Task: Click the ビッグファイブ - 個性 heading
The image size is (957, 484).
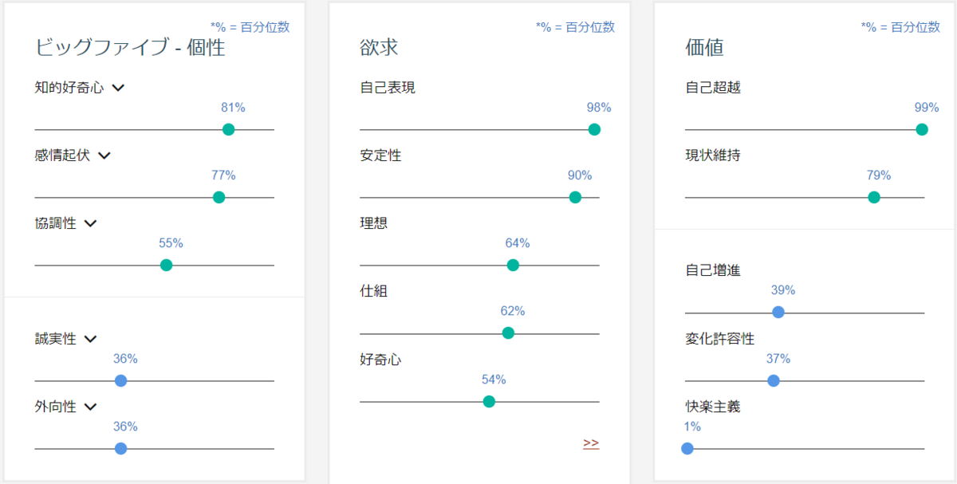Action: [x=130, y=47]
